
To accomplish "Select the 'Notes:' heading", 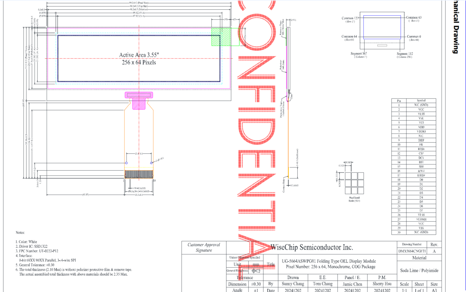I will pyautogui.click(x=20, y=233).
